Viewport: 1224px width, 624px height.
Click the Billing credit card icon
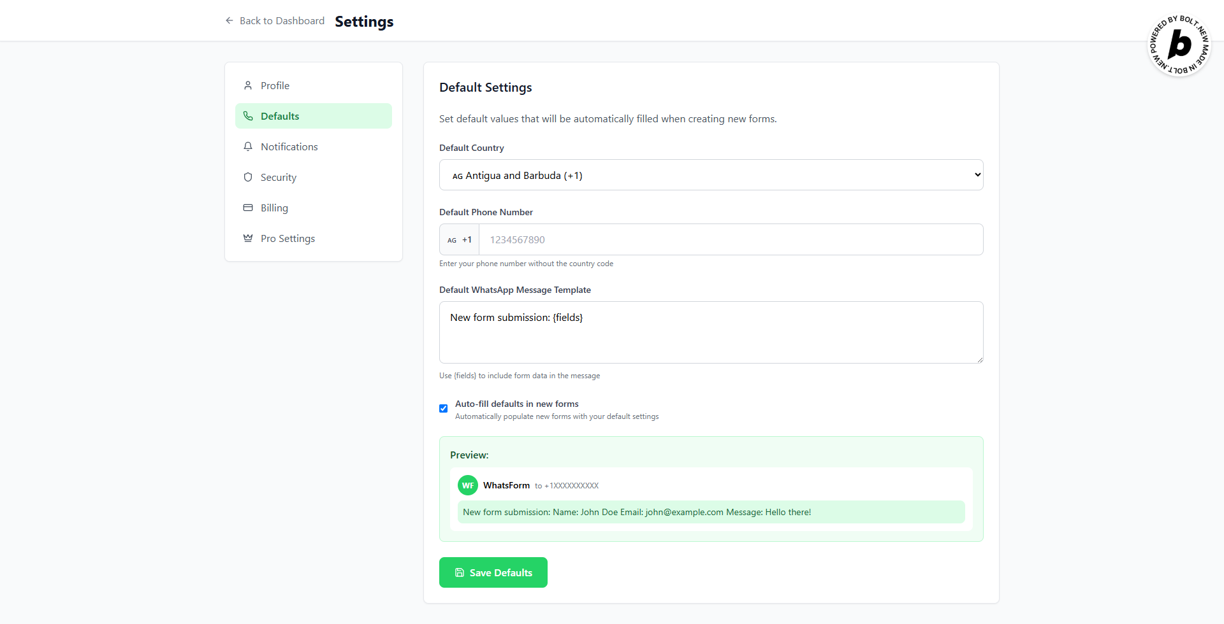[248, 208]
